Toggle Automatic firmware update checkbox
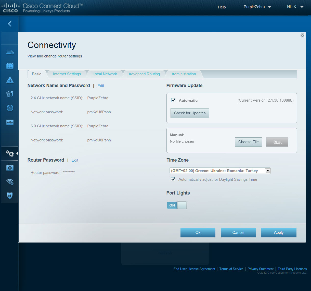Screen dimensions: 311x291 point(173,100)
